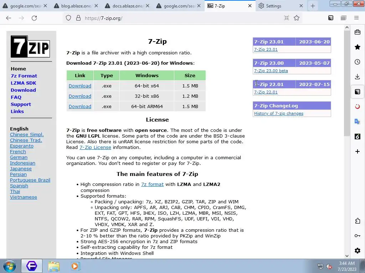
Task: Click page scrollbar down arrow
Action: click(x=347, y=256)
